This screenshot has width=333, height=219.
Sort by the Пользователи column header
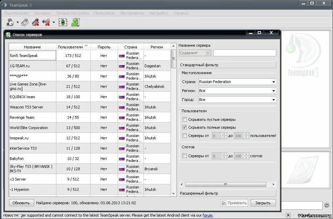point(73,47)
